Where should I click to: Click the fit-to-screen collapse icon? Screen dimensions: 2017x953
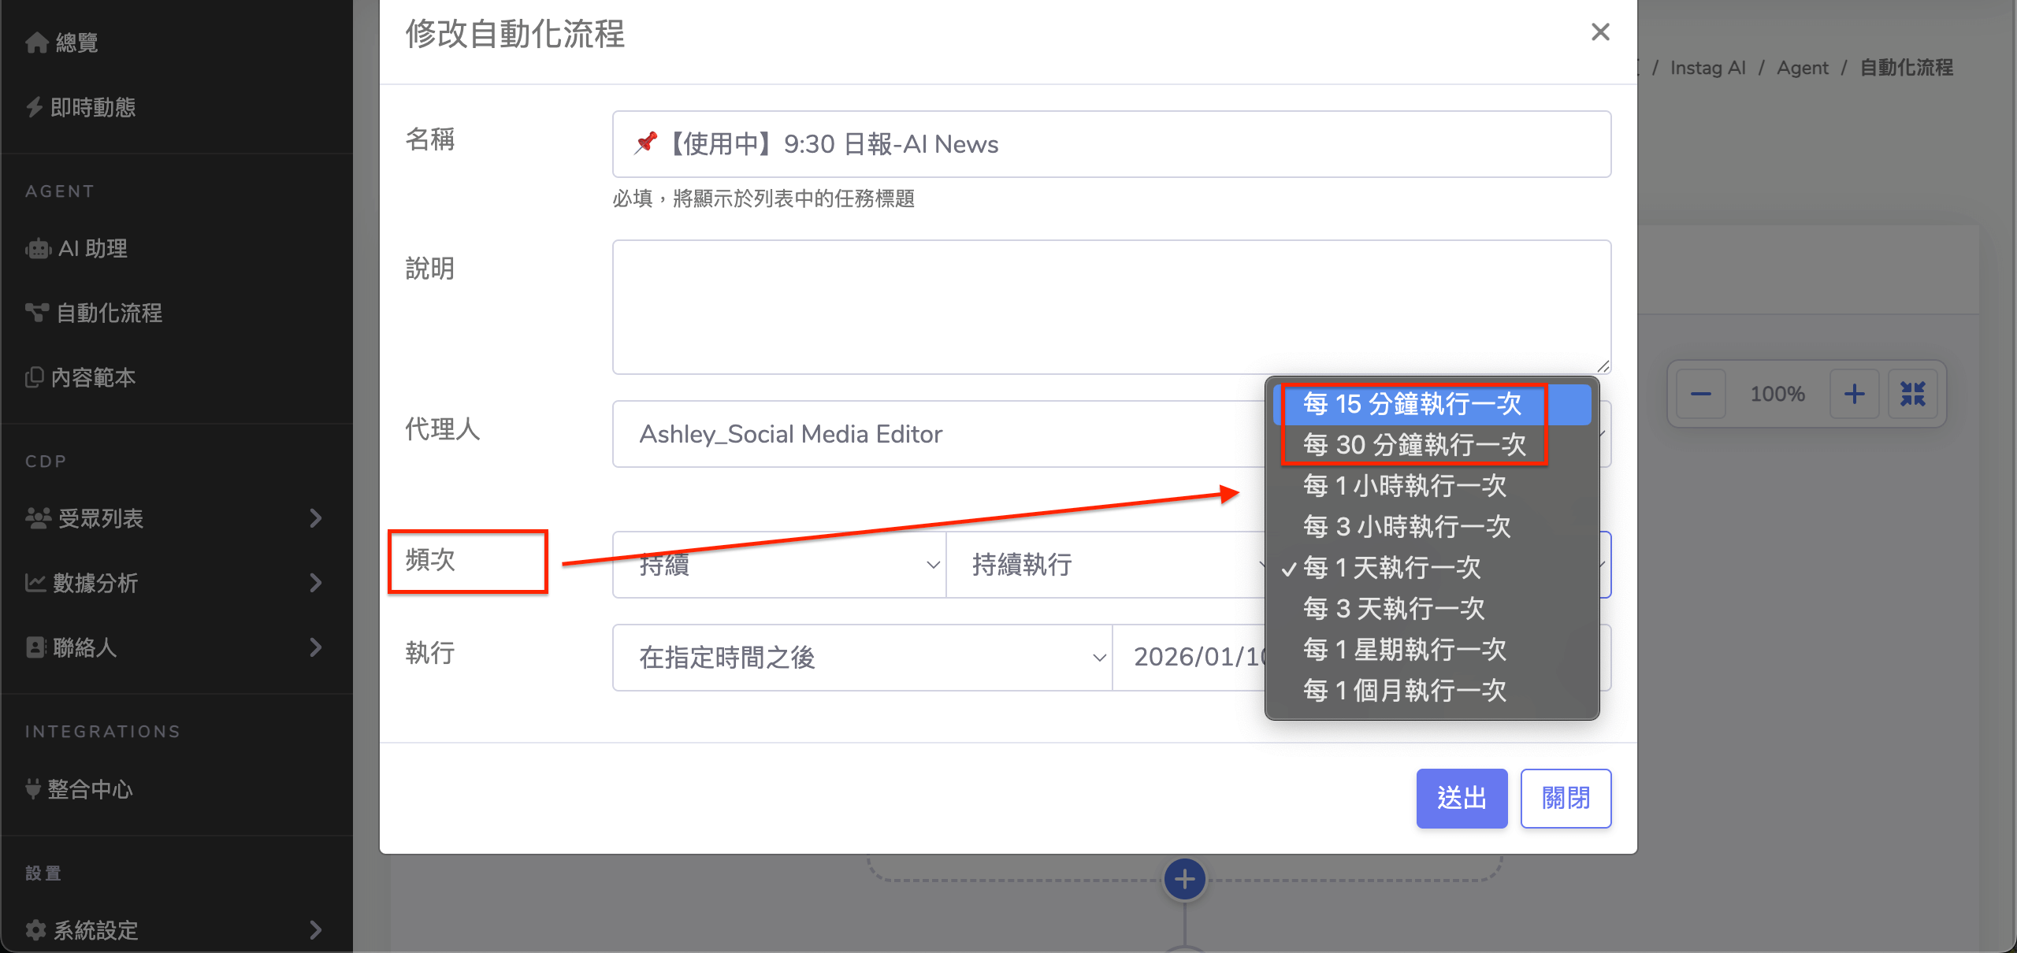(x=1912, y=394)
